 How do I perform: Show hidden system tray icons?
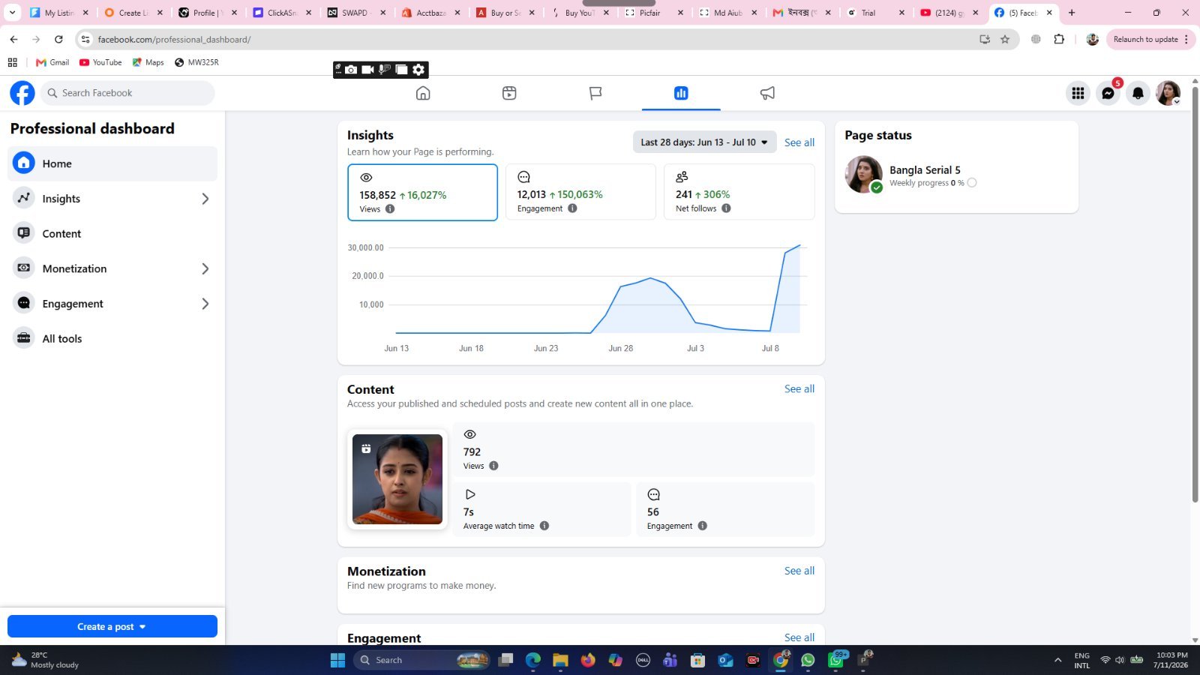pos(1057,660)
